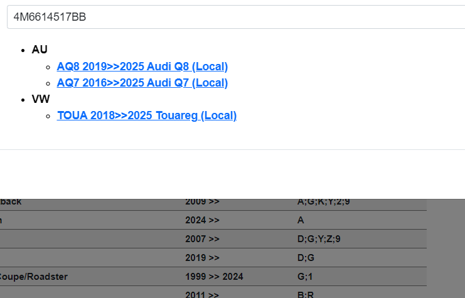This screenshot has width=465, height=298.
Task: Click the 2019 >> year cell
Action: [202, 258]
